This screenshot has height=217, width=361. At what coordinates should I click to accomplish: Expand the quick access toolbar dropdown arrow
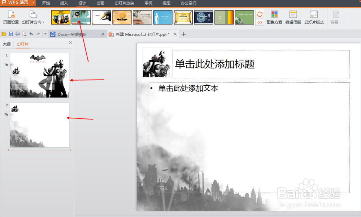click(45, 34)
